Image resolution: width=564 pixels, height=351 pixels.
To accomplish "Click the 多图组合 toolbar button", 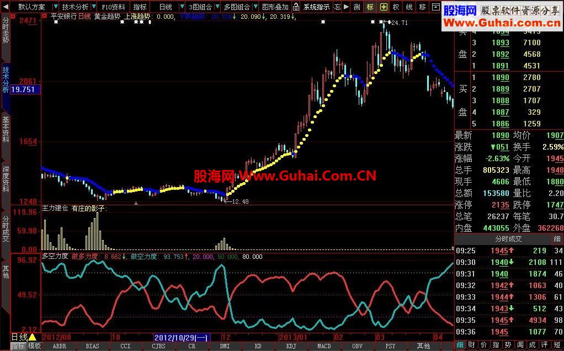I will coord(237,7).
